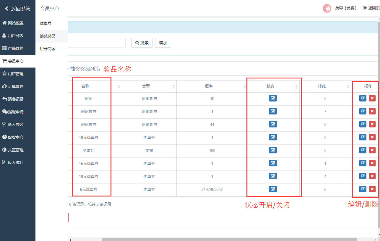The height and width of the screenshot is (241, 380).
Task: Edit the 10元优惠券 row with sort 2
Action: [363, 137]
